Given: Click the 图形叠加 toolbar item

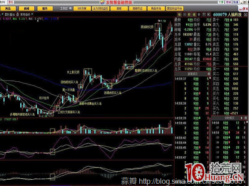Looking at the screenshot, I should (x=10, y=14).
